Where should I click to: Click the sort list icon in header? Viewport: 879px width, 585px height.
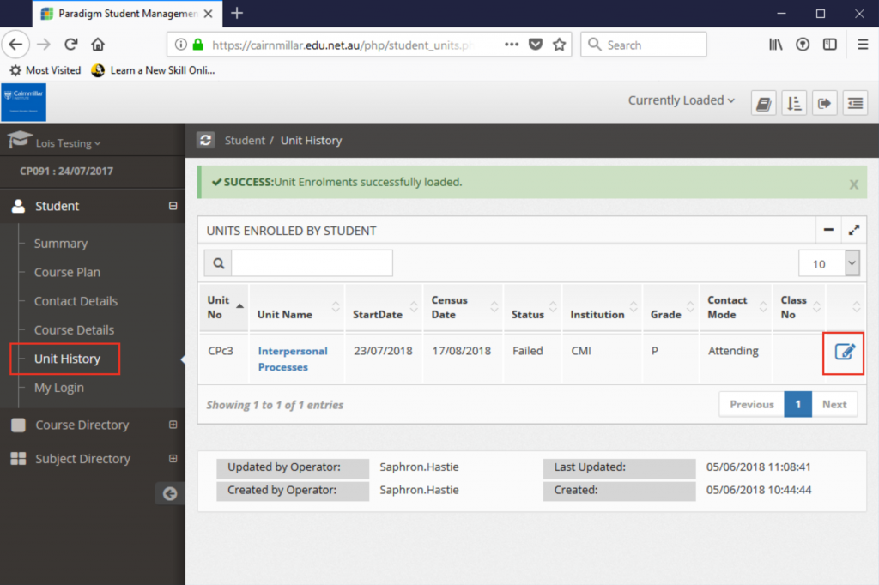coord(794,103)
